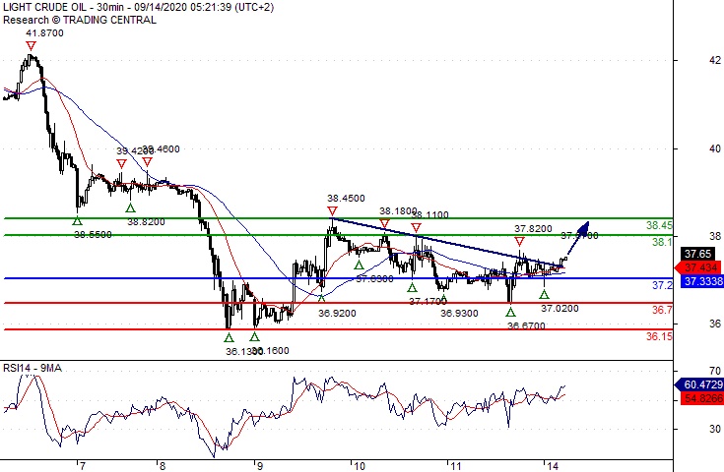Click the red 36.7 support level label
Viewport: 724px width, 472px height.
662,310
